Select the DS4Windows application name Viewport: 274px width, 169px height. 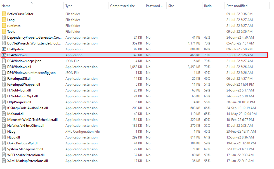17,55
